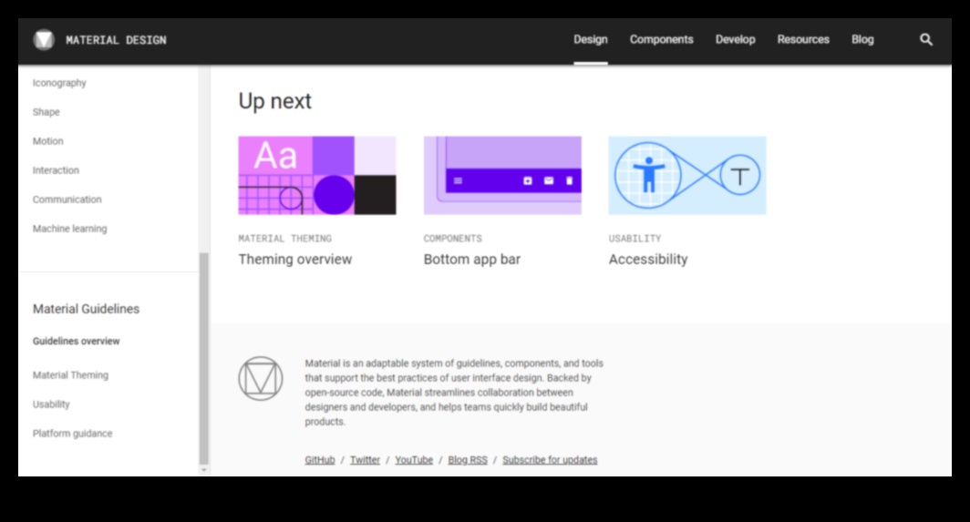Open the Develop tab

pos(735,40)
